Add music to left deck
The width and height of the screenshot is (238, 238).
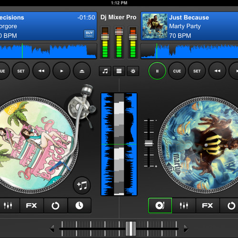(82, 185)
